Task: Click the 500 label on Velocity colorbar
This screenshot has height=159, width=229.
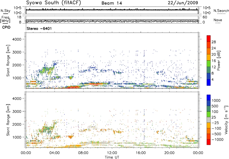Action: [215, 106]
